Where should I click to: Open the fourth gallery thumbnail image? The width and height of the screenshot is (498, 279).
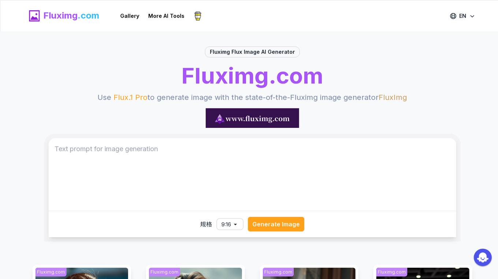pyautogui.click(x=423, y=273)
